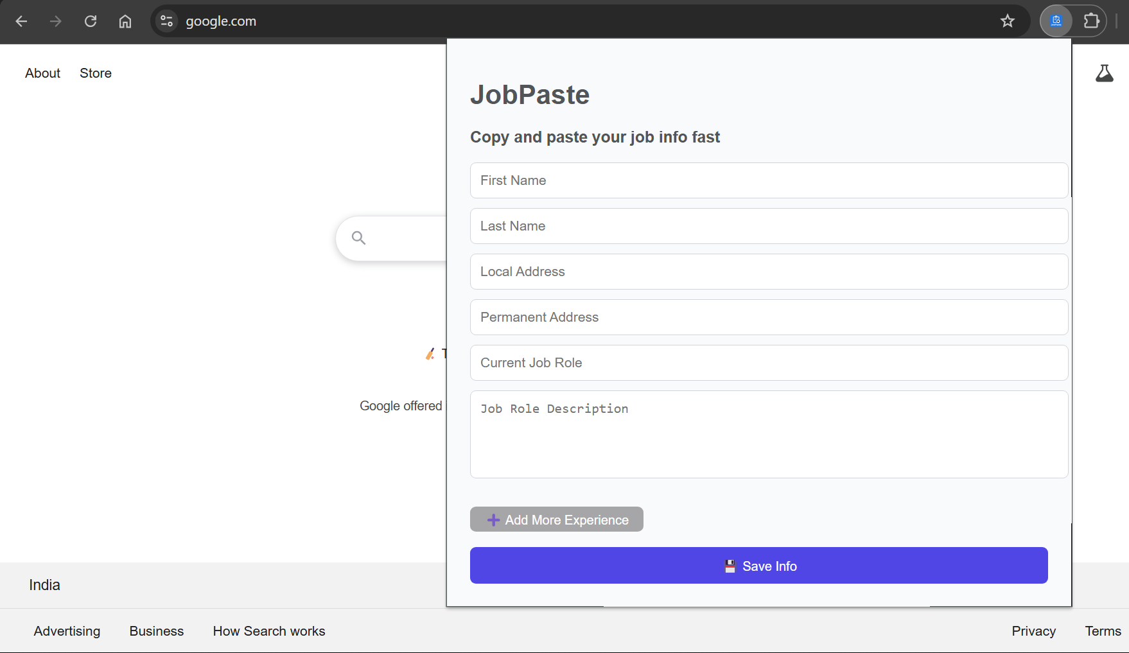
Task: Click the browser back arrow
Action: point(21,21)
